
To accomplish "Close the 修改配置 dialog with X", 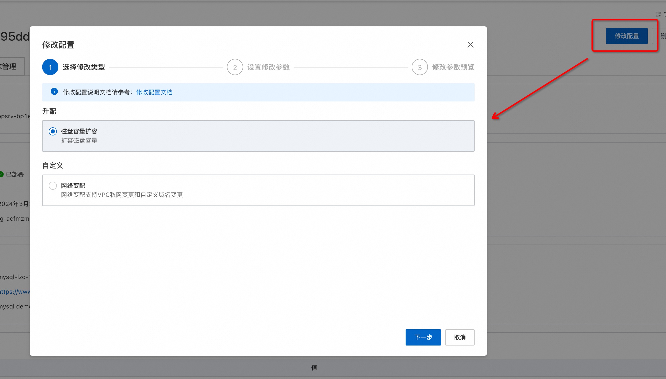I will click(470, 45).
